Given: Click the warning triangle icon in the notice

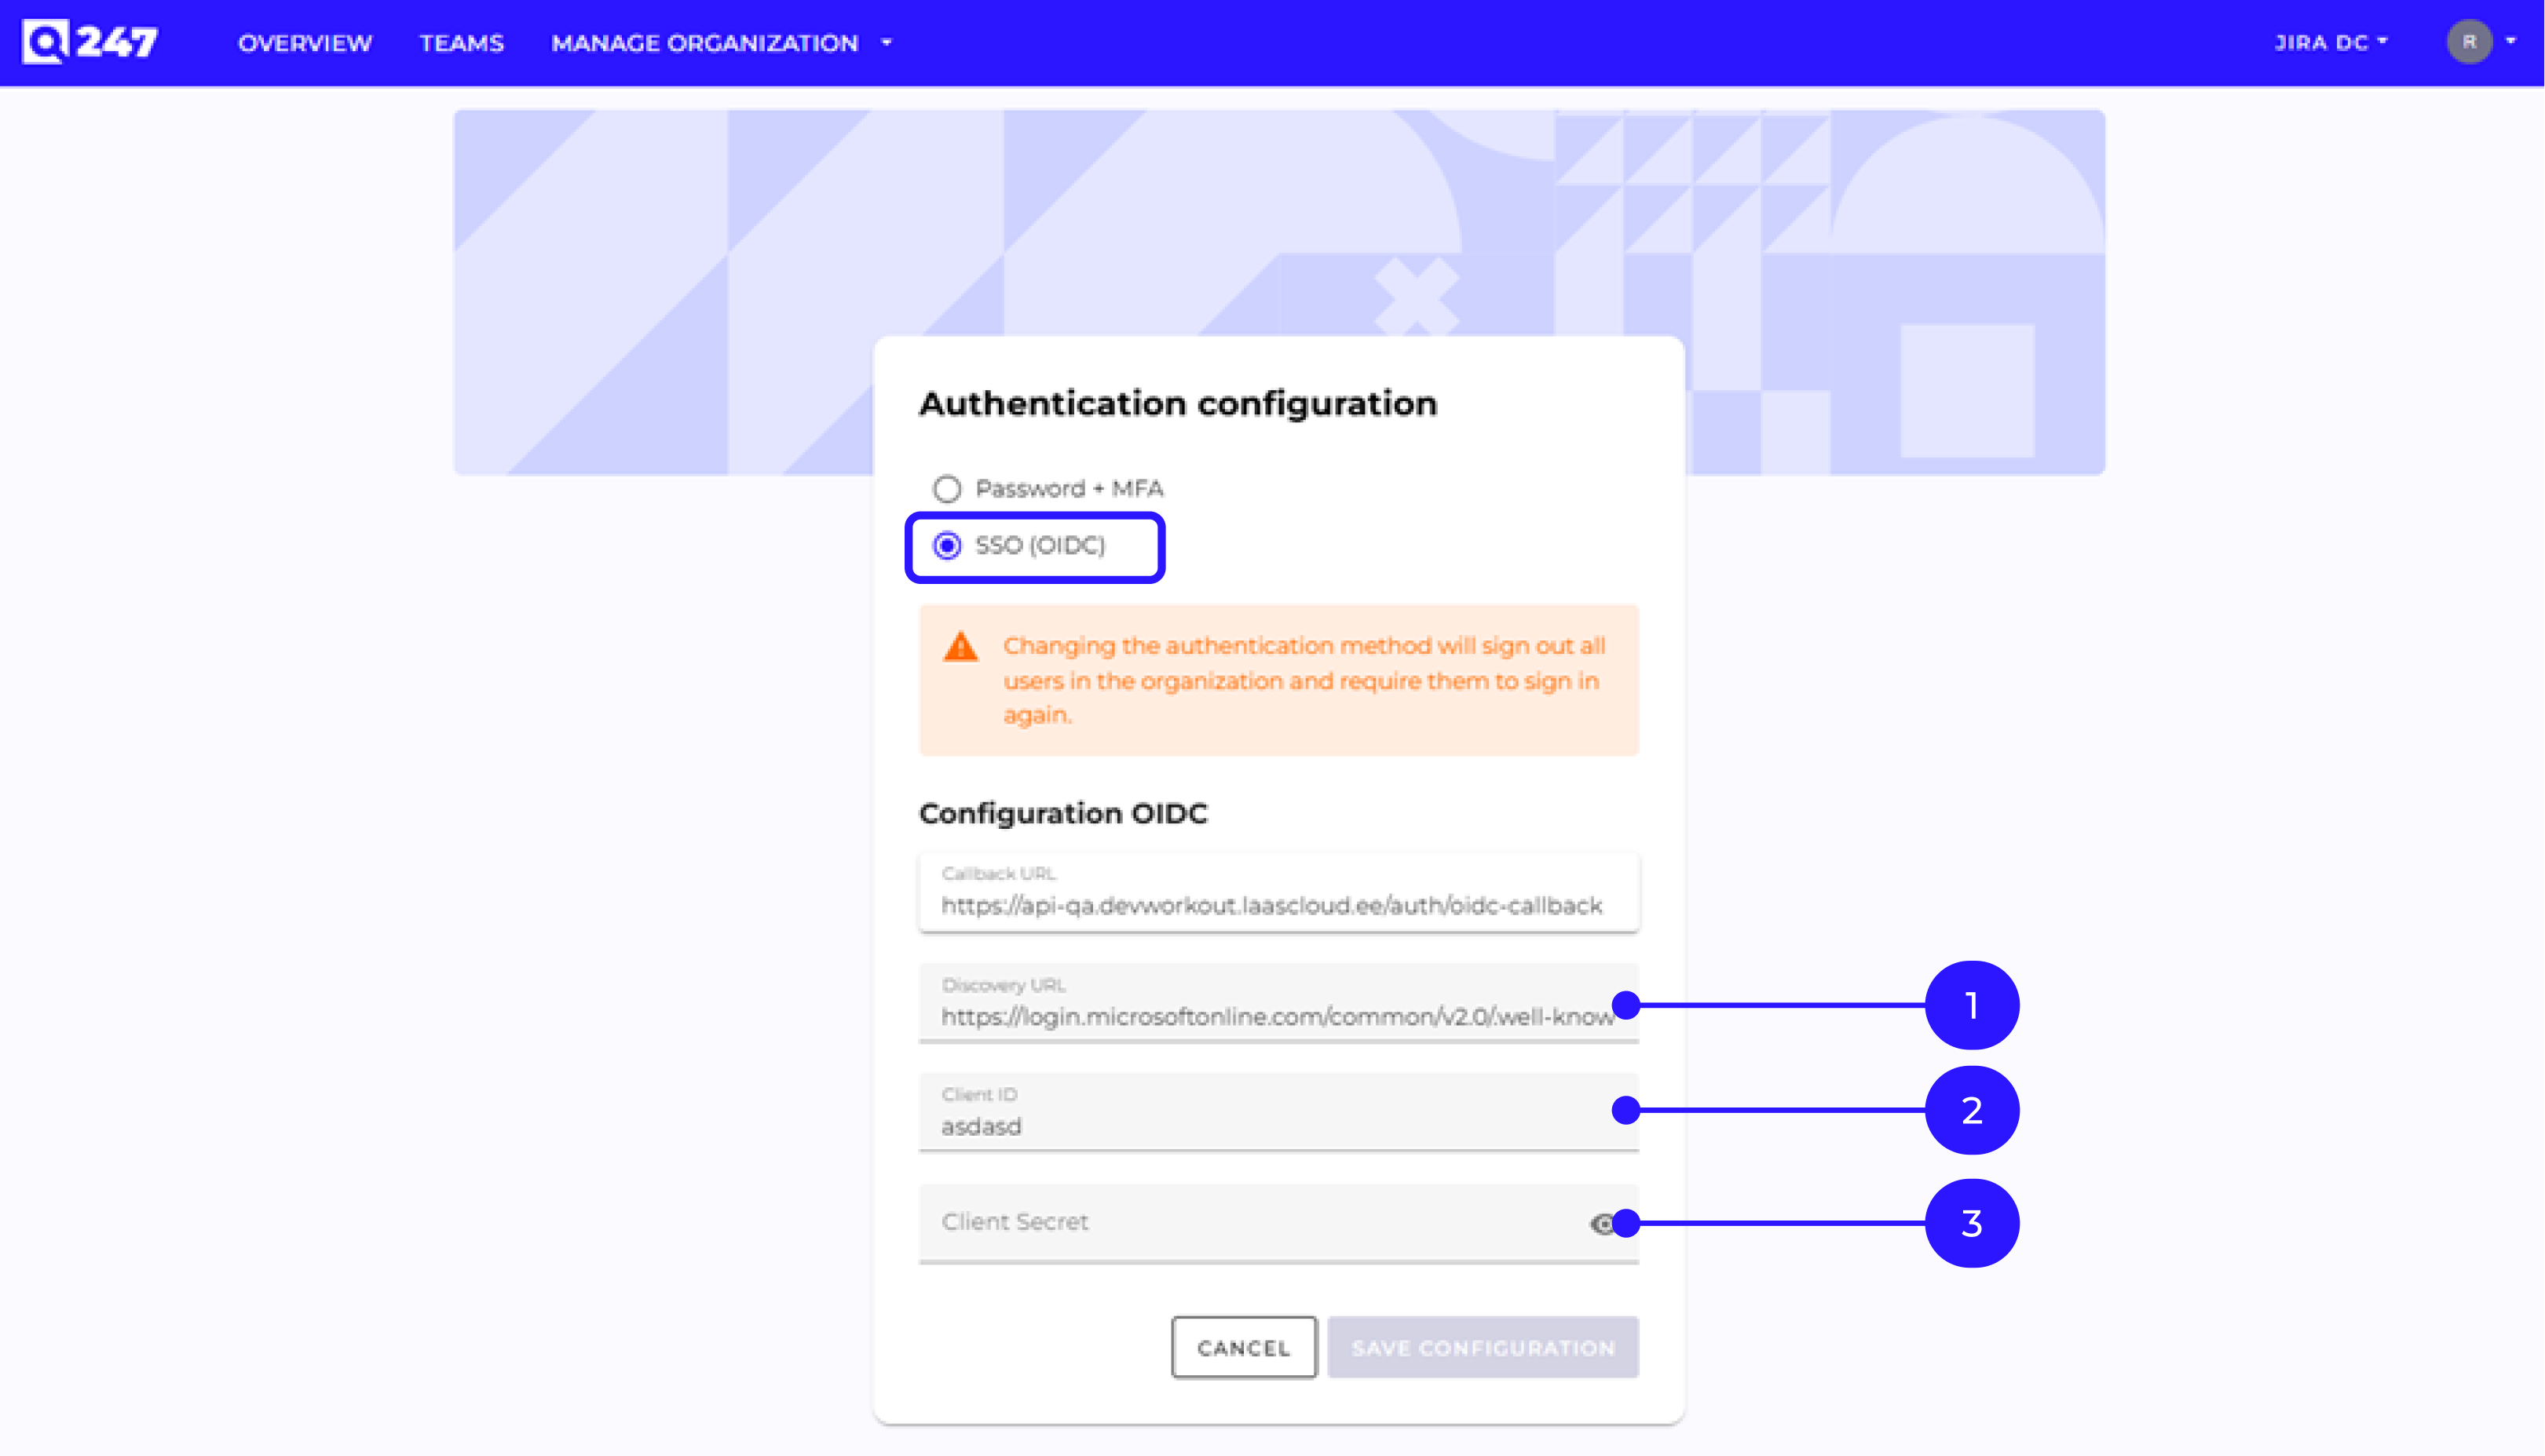Looking at the screenshot, I should (960, 648).
